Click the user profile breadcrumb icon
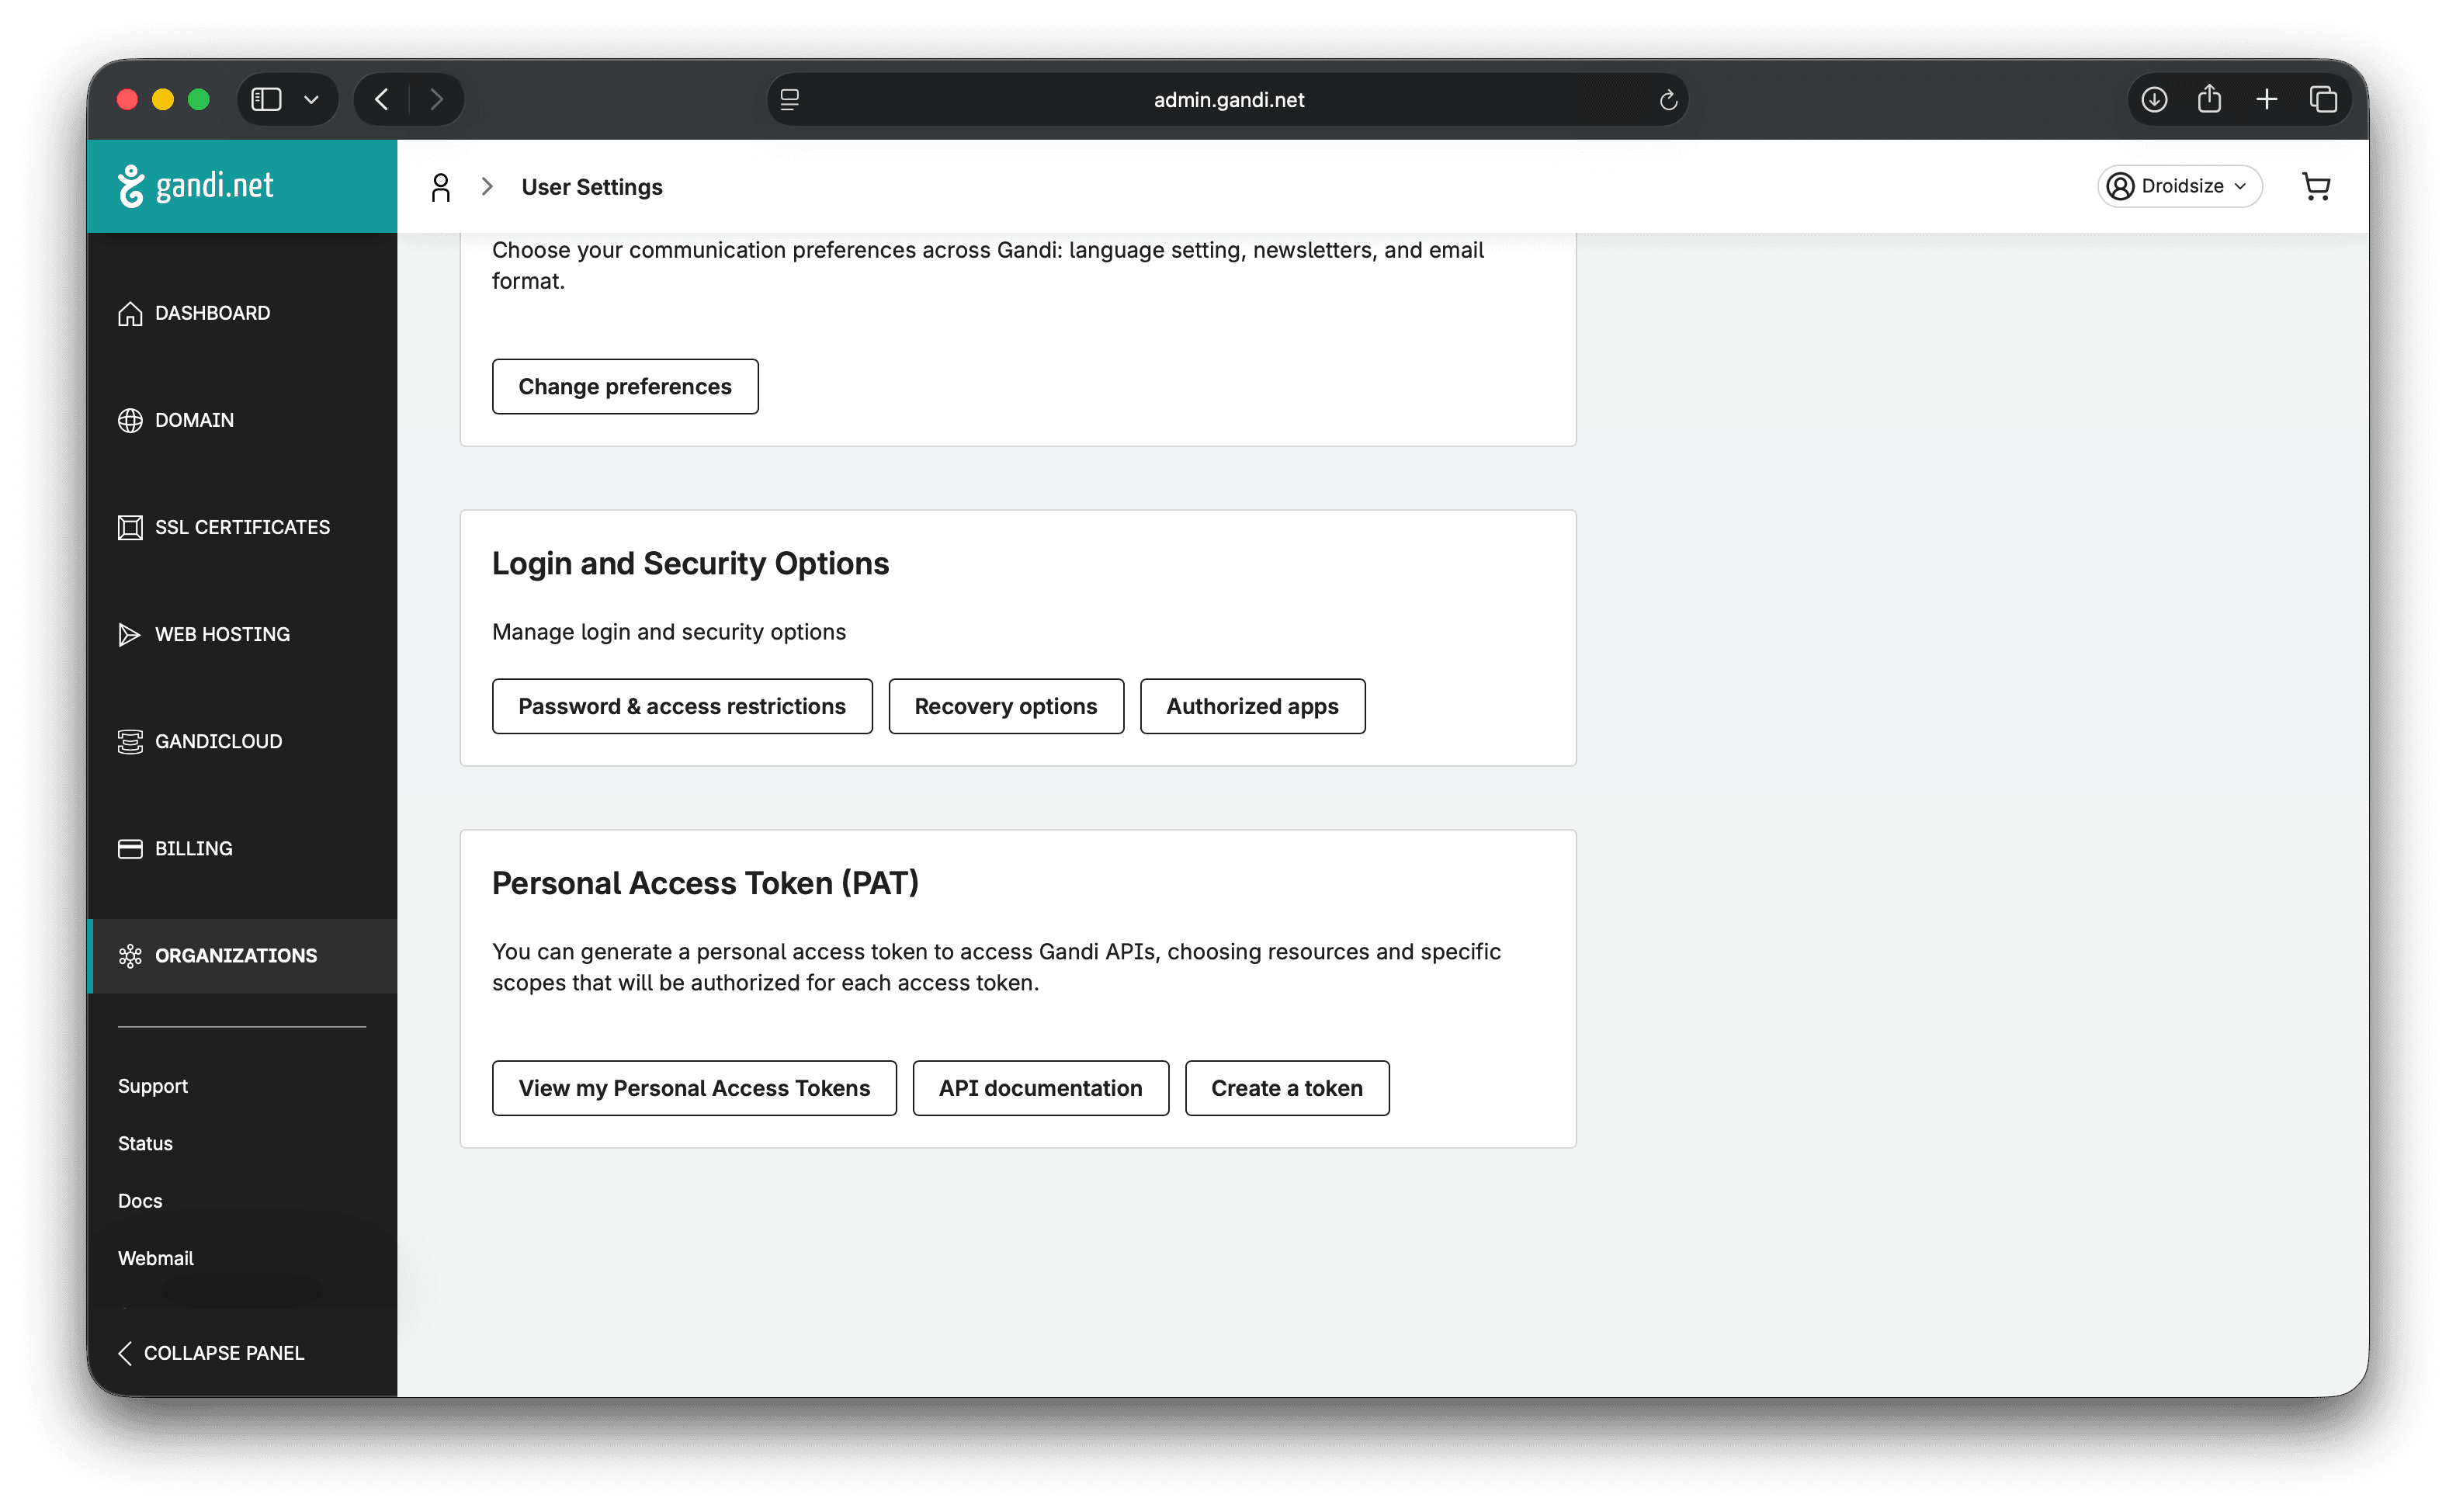 (440, 187)
